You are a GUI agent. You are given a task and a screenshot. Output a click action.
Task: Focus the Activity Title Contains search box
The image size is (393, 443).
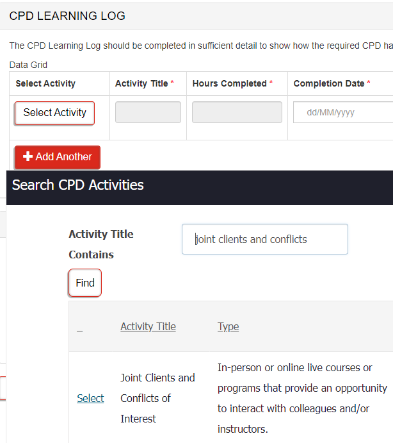pyautogui.click(x=264, y=239)
